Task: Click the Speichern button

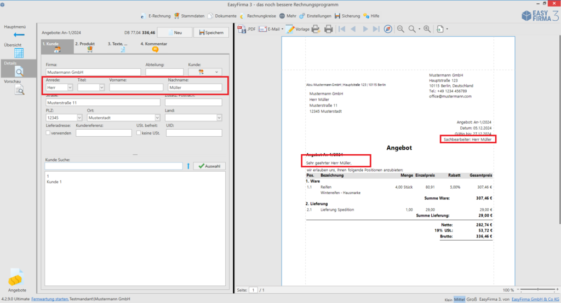Action: click(x=211, y=32)
